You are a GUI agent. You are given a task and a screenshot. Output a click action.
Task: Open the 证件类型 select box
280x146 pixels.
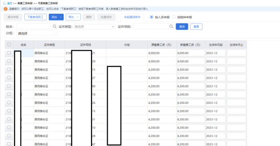coord(94,26)
